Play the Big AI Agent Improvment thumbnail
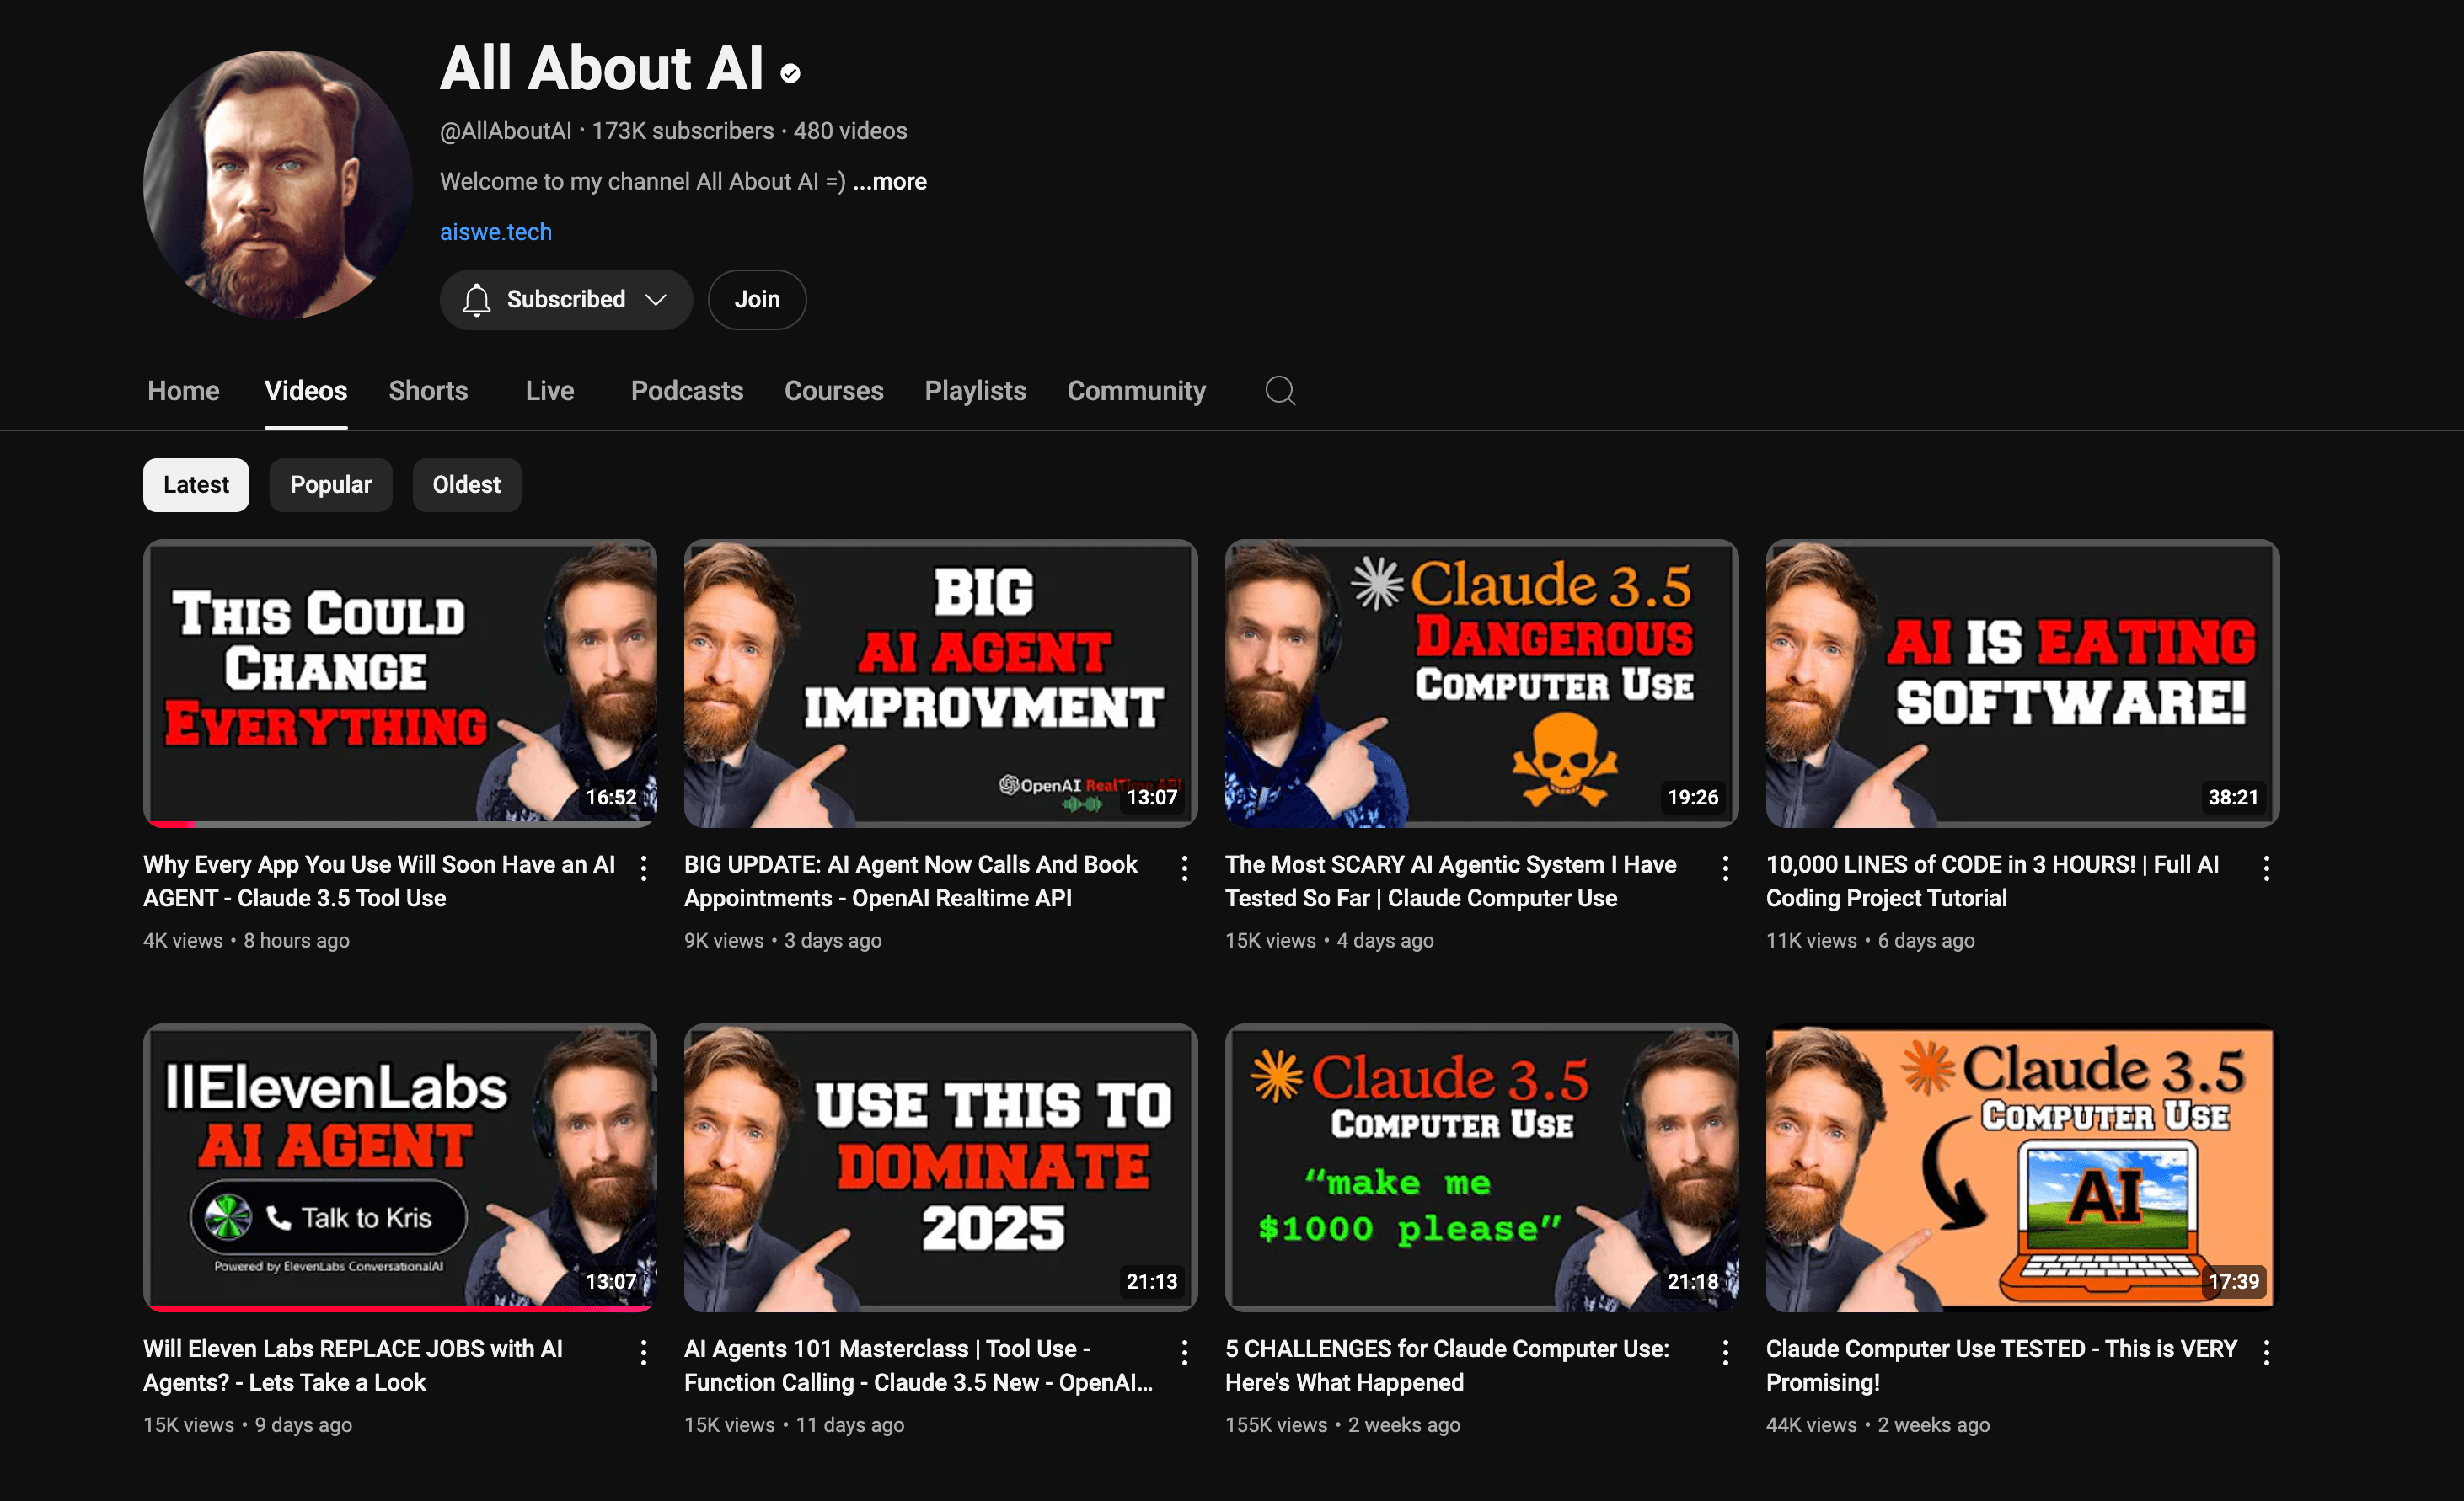Image resolution: width=2464 pixels, height=1501 pixels. pos(941,684)
